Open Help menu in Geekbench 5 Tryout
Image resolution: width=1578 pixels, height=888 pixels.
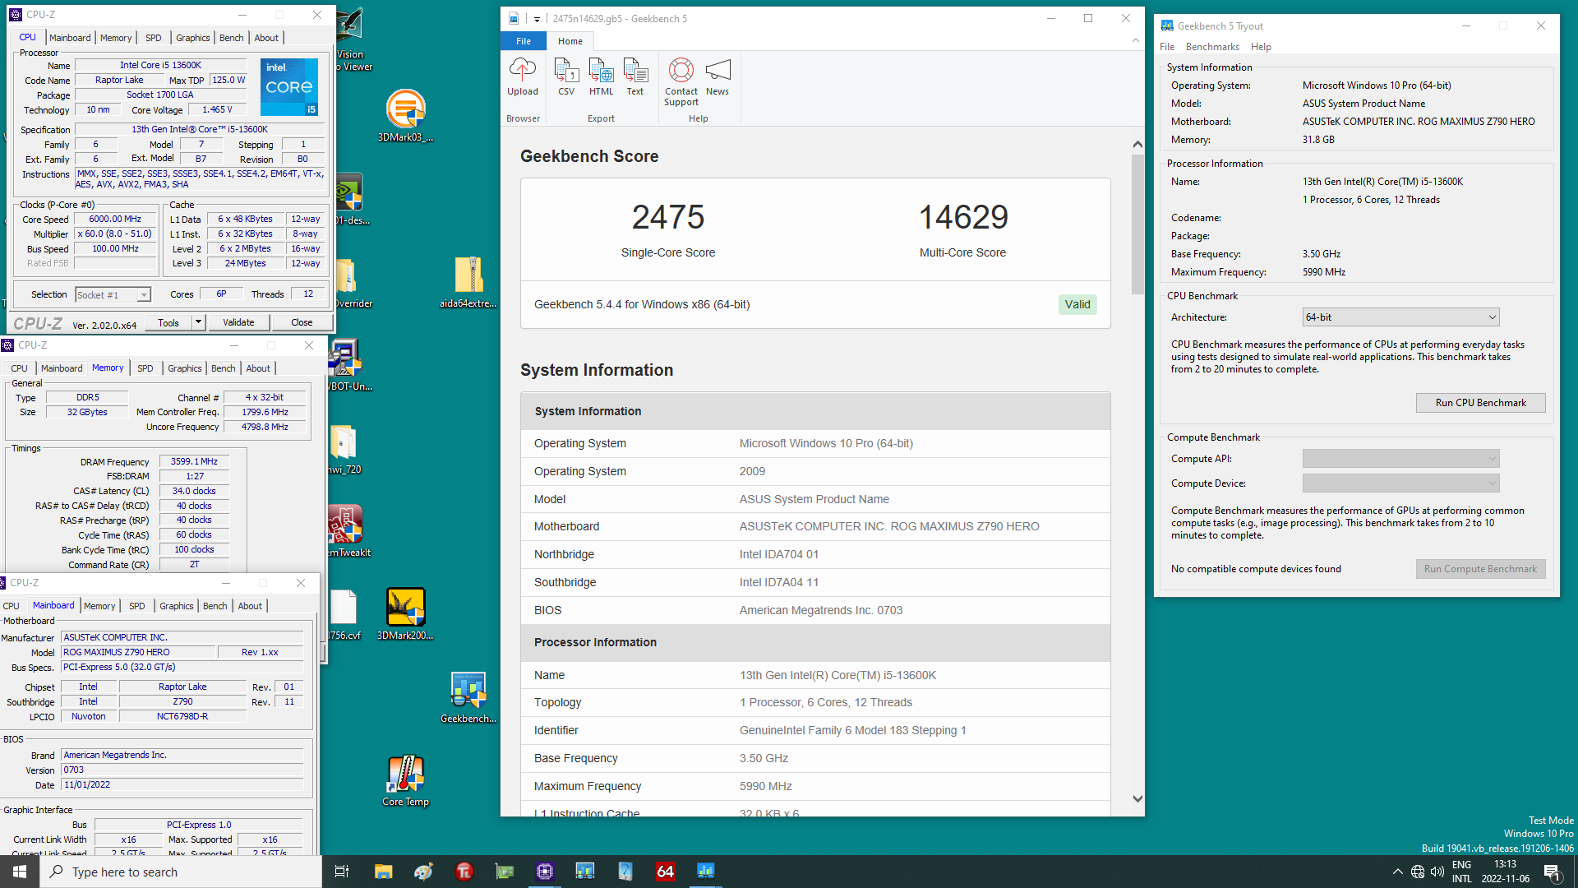[1261, 47]
